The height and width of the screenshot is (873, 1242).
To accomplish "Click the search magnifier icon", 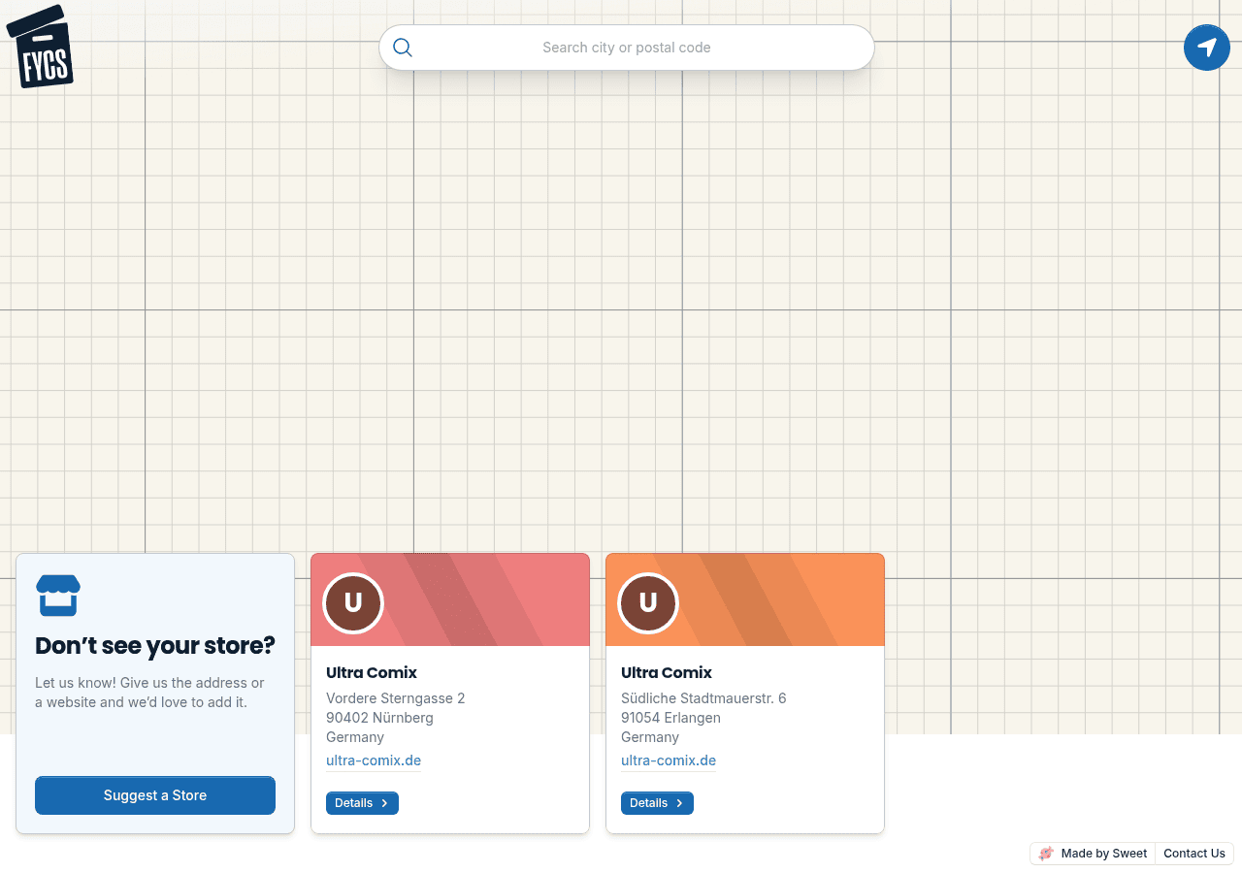I will pos(403,48).
